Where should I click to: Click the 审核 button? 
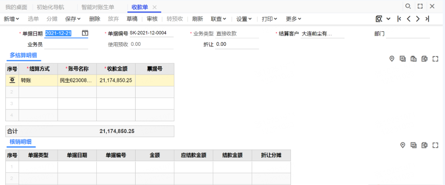pos(152,19)
